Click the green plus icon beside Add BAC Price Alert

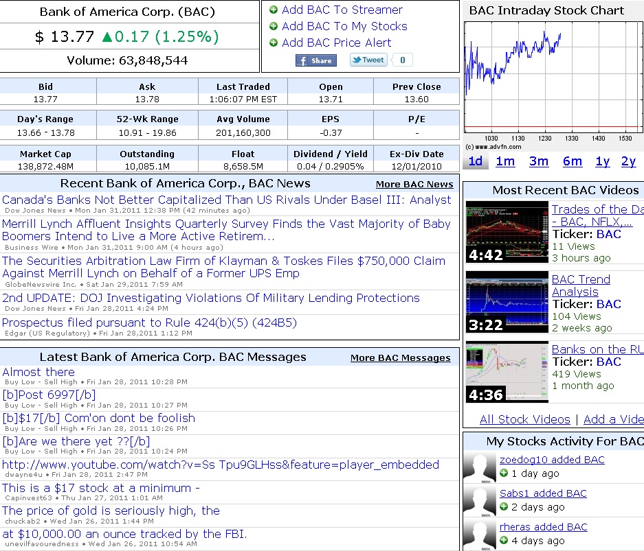coord(274,43)
